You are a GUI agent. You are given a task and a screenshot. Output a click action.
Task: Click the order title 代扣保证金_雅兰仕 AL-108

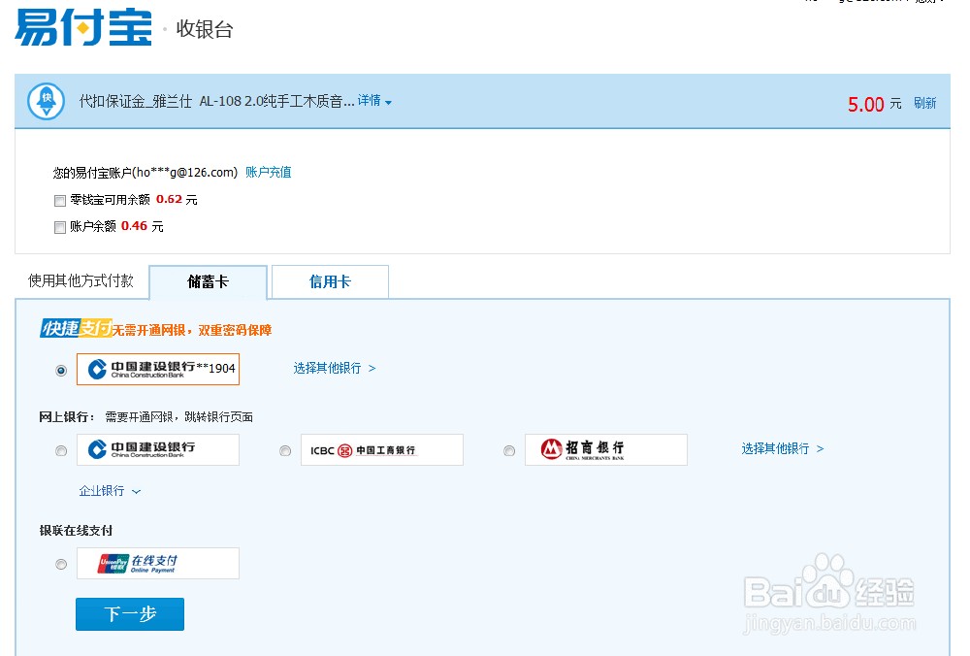pyautogui.click(x=216, y=101)
